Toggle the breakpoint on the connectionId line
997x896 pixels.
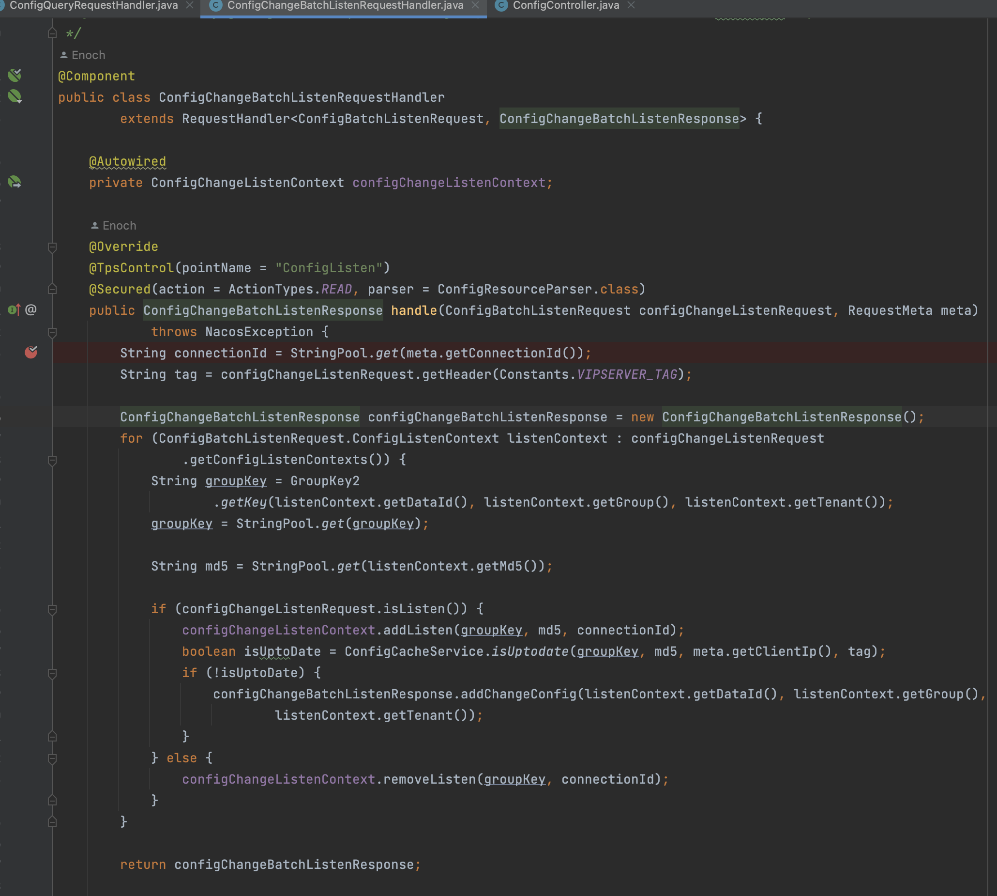tap(31, 352)
